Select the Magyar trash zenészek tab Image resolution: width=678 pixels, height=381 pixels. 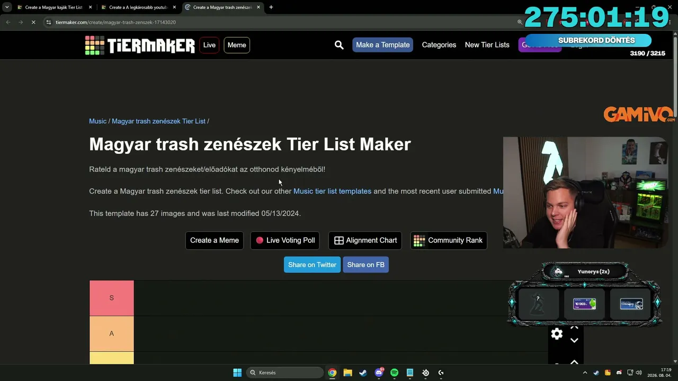pos(222,7)
